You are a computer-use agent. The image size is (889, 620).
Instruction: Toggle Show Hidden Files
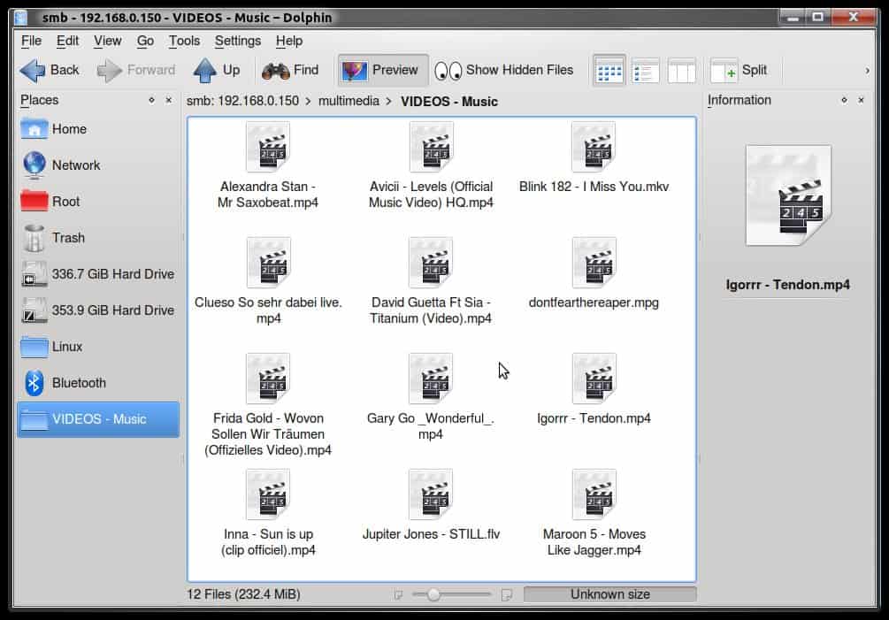point(503,70)
